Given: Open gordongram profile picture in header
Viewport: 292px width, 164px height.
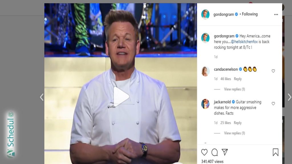Looking at the screenshot, I should (x=205, y=14).
